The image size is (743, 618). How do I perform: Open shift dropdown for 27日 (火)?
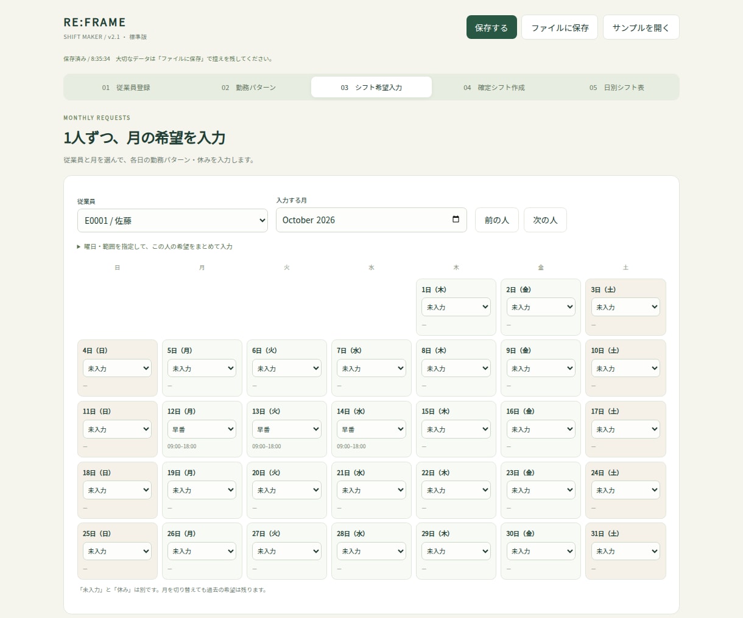click(286, 551)
